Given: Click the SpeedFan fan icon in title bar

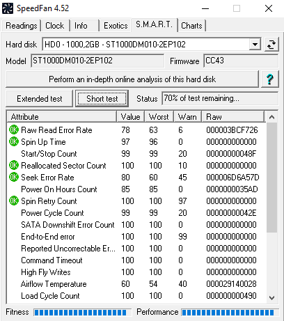Looking at the screenshot, I should (8, 8).
